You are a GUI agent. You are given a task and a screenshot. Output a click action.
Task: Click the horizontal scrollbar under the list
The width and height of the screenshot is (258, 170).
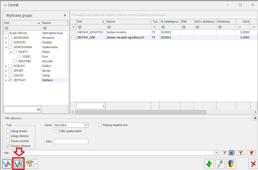140,112
